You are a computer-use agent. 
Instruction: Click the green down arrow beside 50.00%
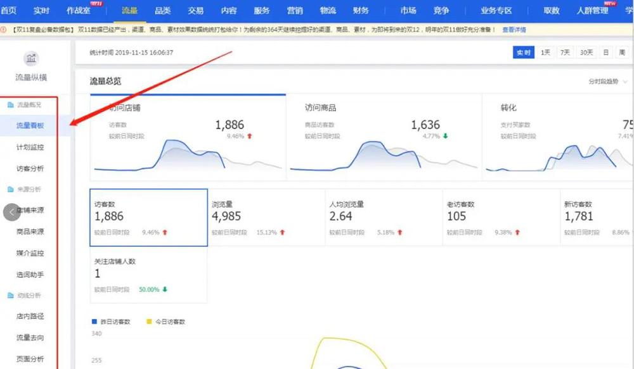point(165,289)
